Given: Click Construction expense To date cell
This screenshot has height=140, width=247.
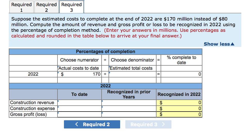Looking at the screenshot, I should [80, 108].
